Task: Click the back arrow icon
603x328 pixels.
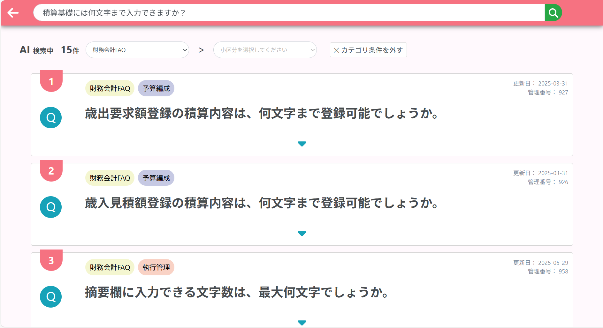Action: point(13,13)
